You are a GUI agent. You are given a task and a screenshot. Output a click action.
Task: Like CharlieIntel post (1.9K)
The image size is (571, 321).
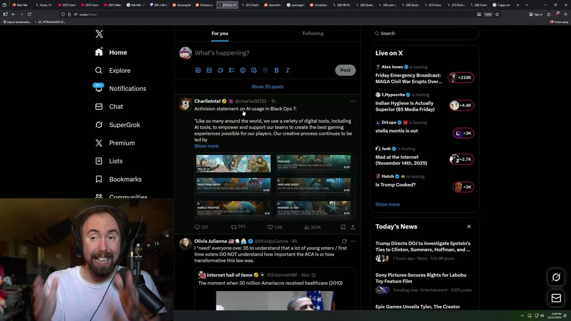point(275,227)
